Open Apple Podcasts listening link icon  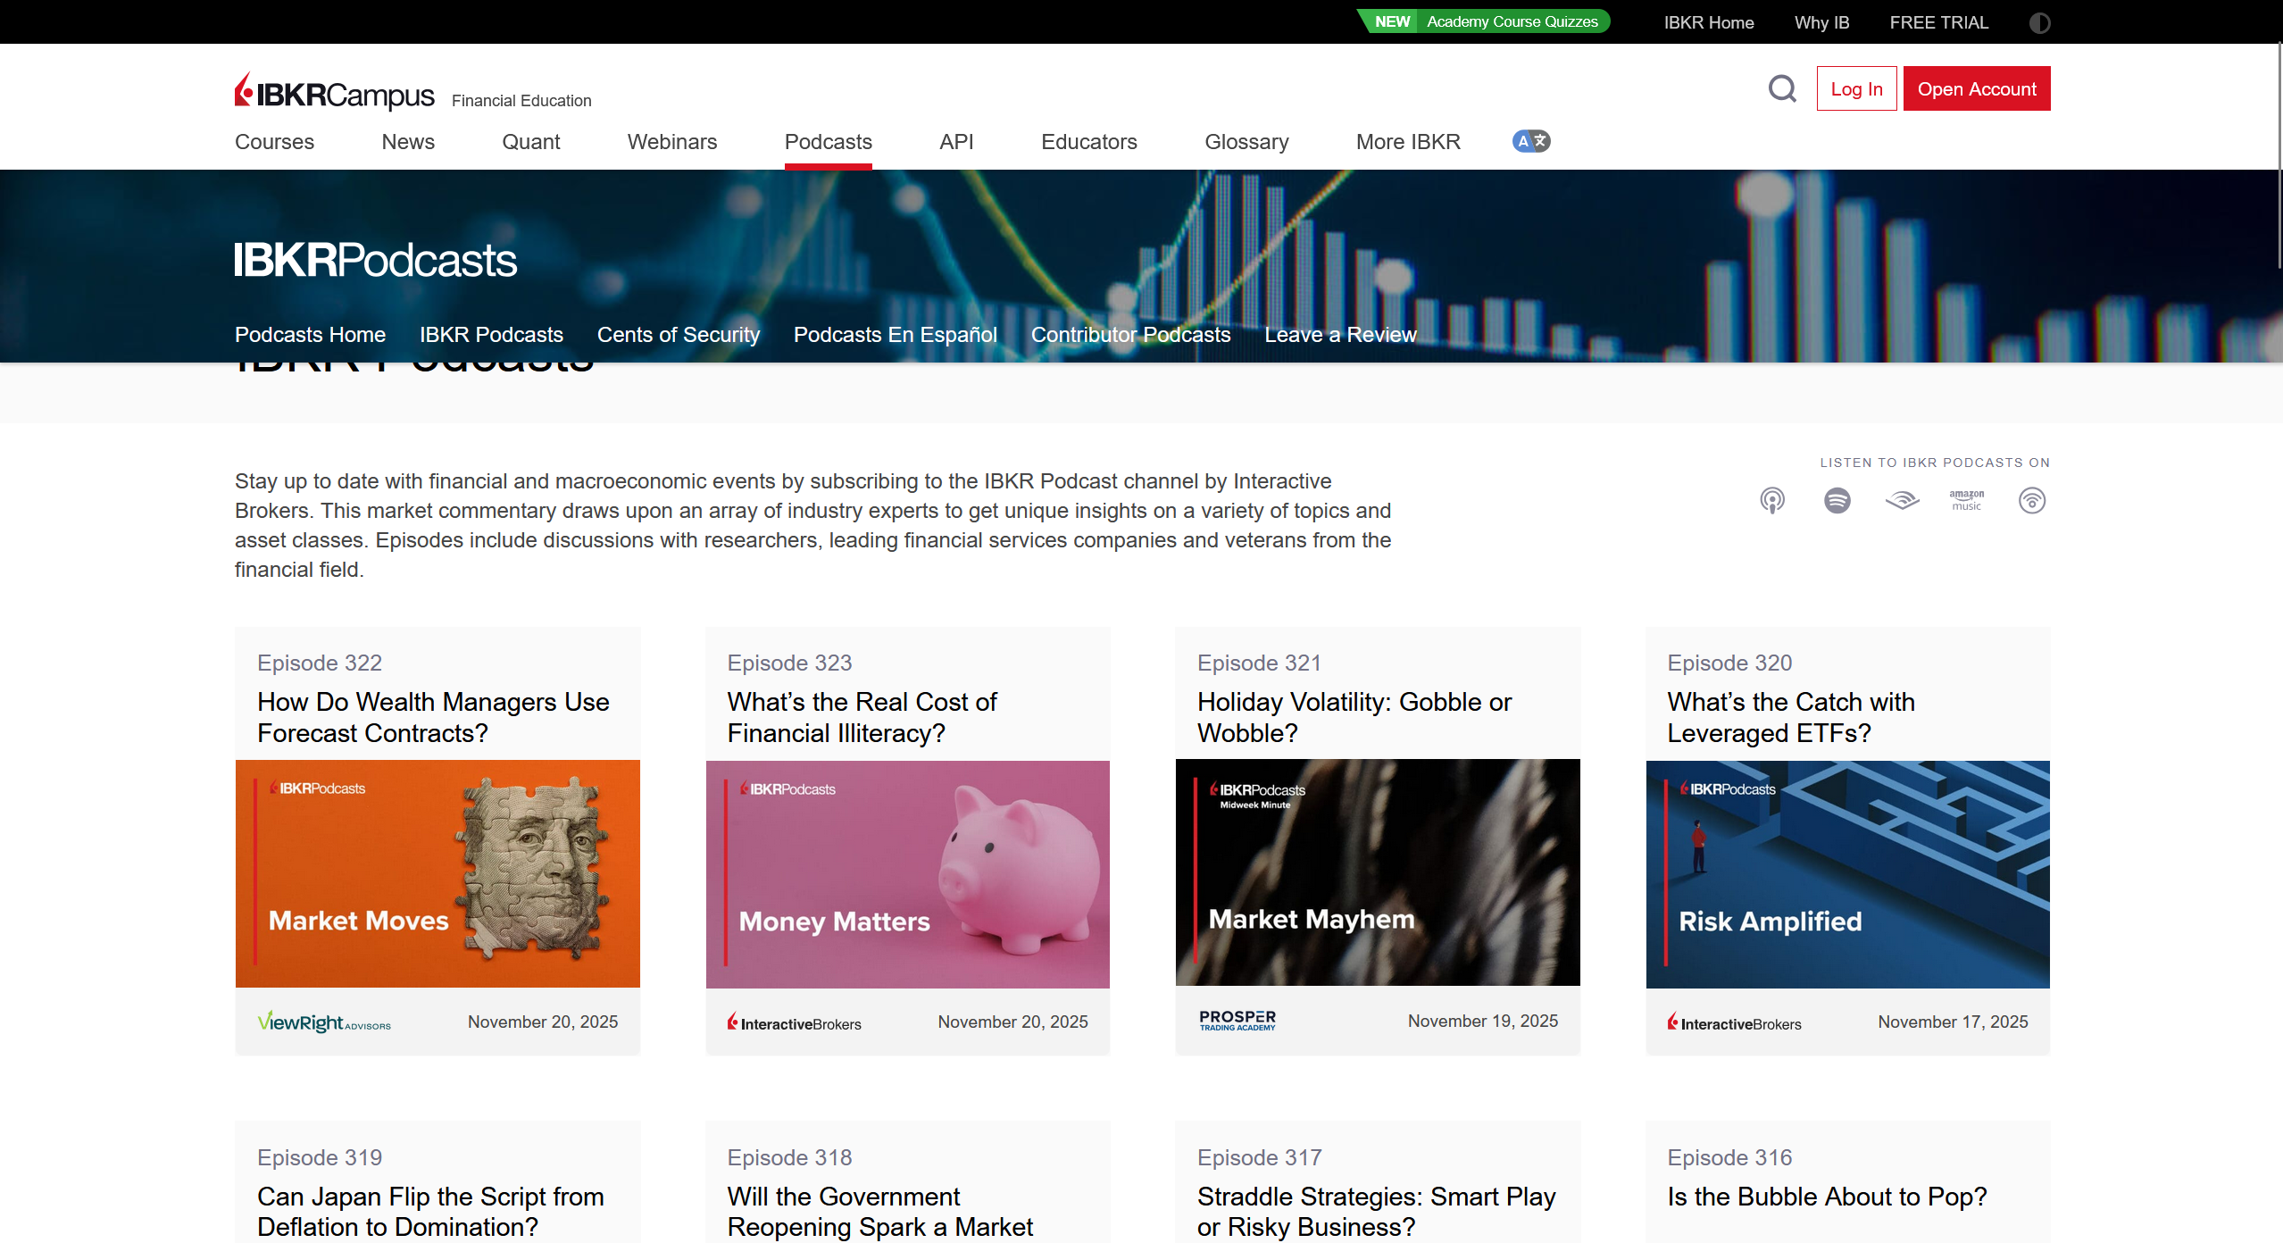[x=1772, y=500]
